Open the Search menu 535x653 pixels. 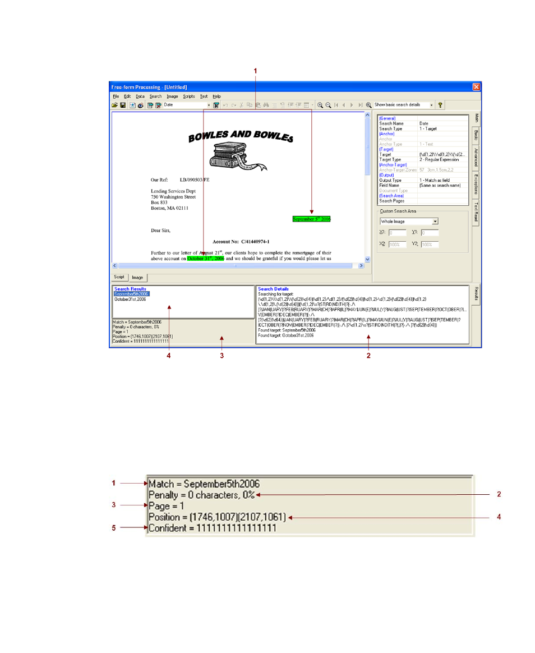coord(156,96)
